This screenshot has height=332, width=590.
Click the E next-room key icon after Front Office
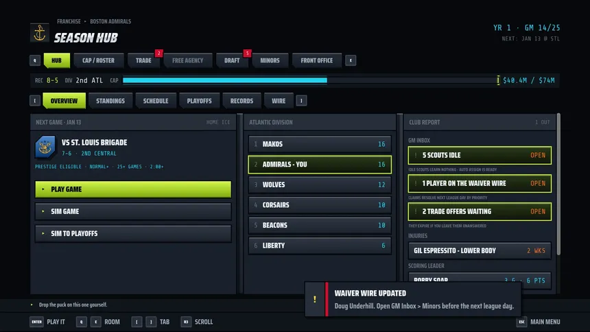(x=351, y=60)
